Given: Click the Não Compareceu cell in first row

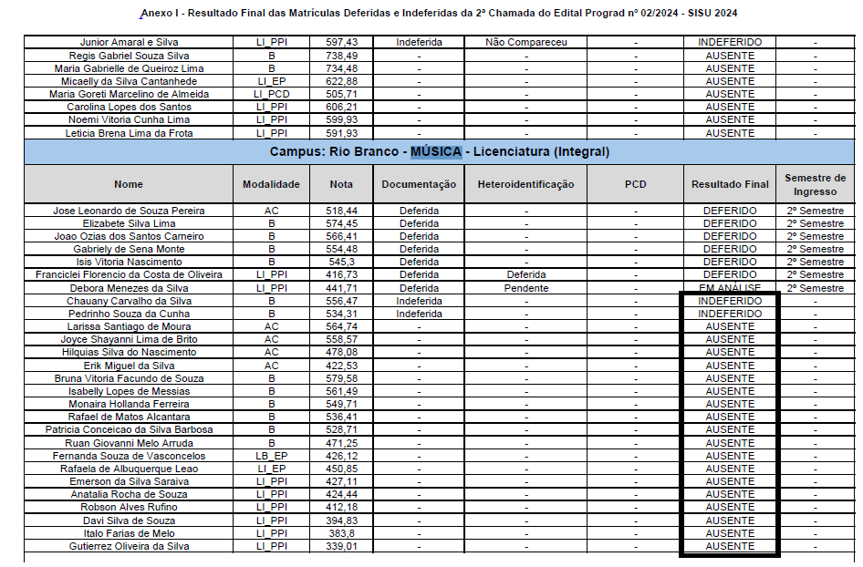Looking at the screenshot, I should tap(525, 43).
